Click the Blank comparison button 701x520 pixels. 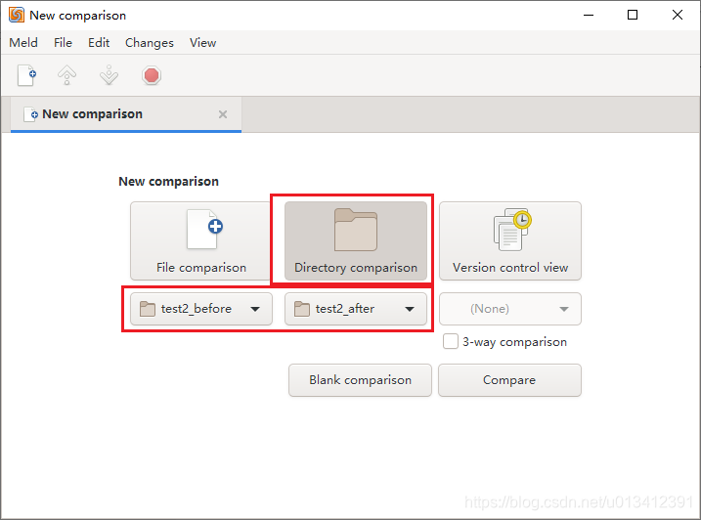[x=361, y=380]
